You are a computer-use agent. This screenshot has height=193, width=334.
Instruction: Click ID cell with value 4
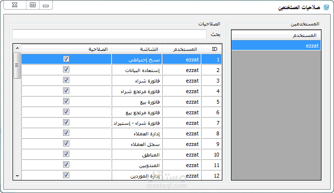[212, 91]
